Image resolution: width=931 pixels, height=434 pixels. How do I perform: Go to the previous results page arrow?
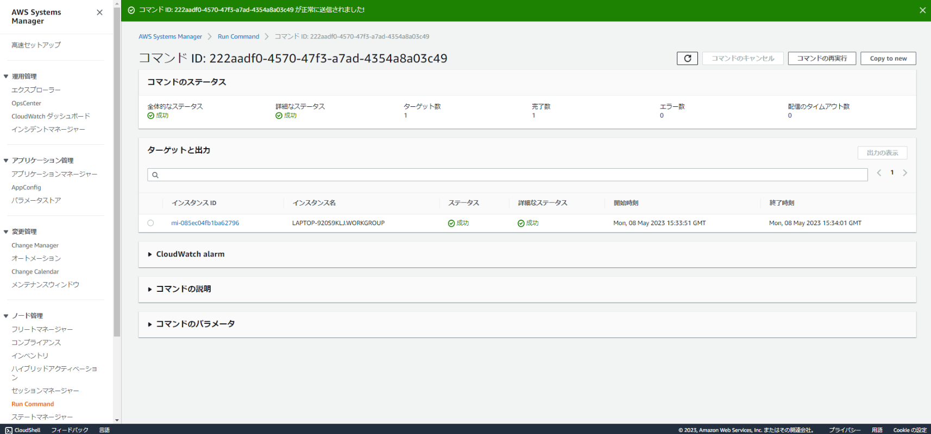(879, 173)
